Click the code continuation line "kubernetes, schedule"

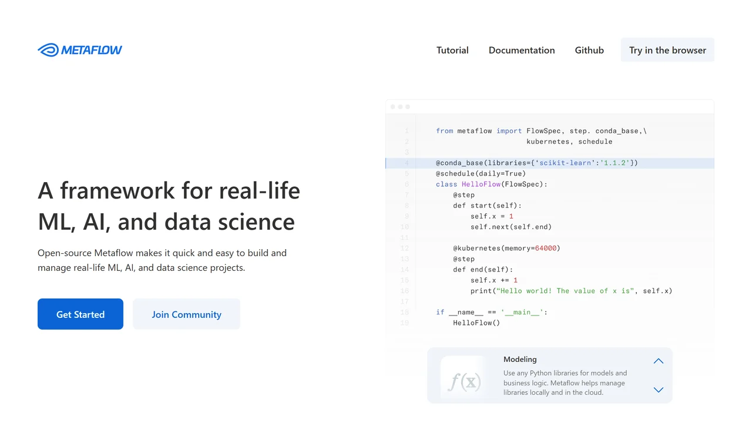point(569,142)
